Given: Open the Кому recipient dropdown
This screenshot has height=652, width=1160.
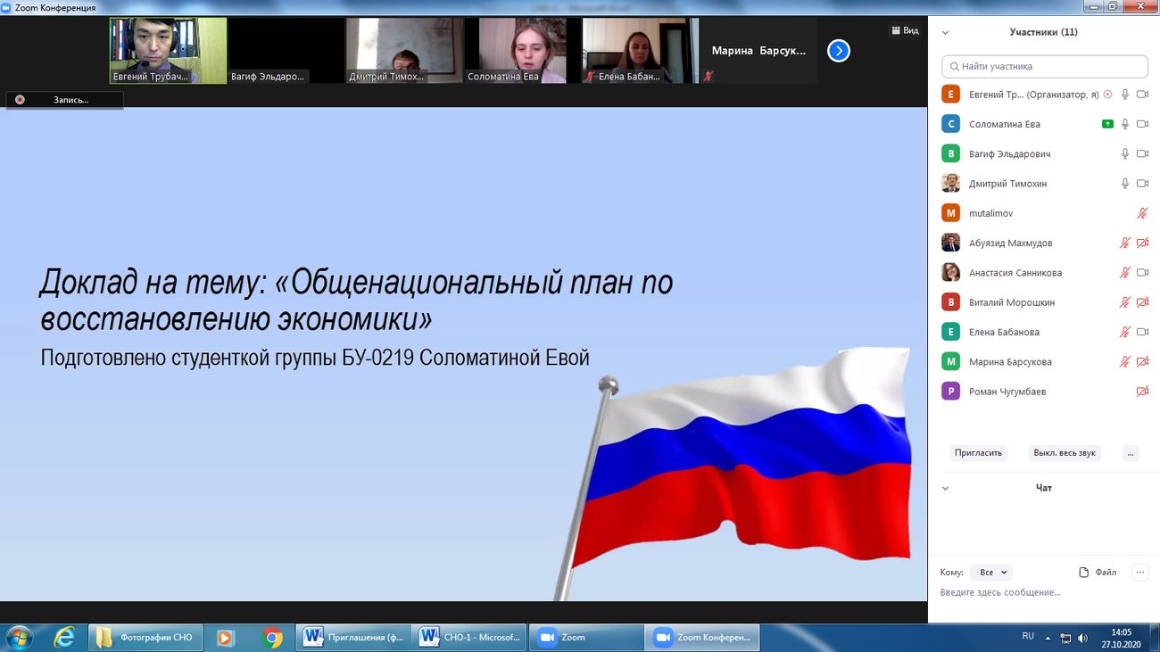Looking at the screenshot, I should tap(992, 573).
